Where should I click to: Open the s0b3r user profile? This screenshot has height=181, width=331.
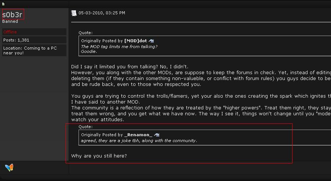12,15
